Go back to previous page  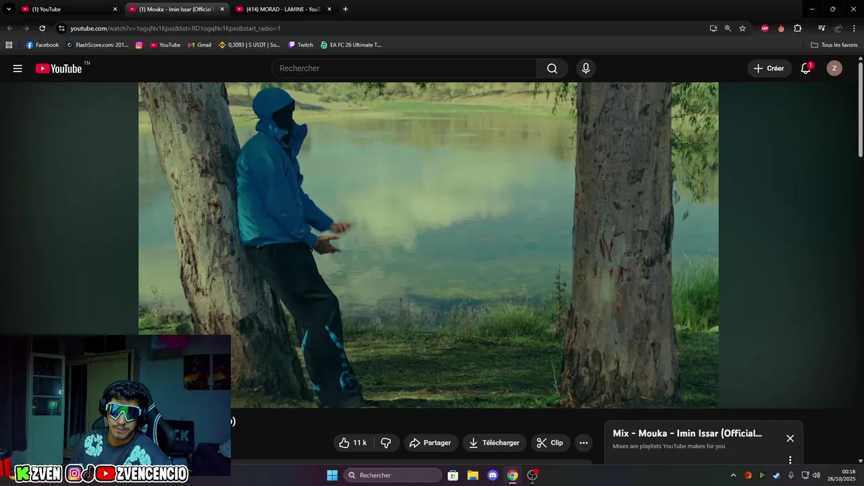click(9, 28)
